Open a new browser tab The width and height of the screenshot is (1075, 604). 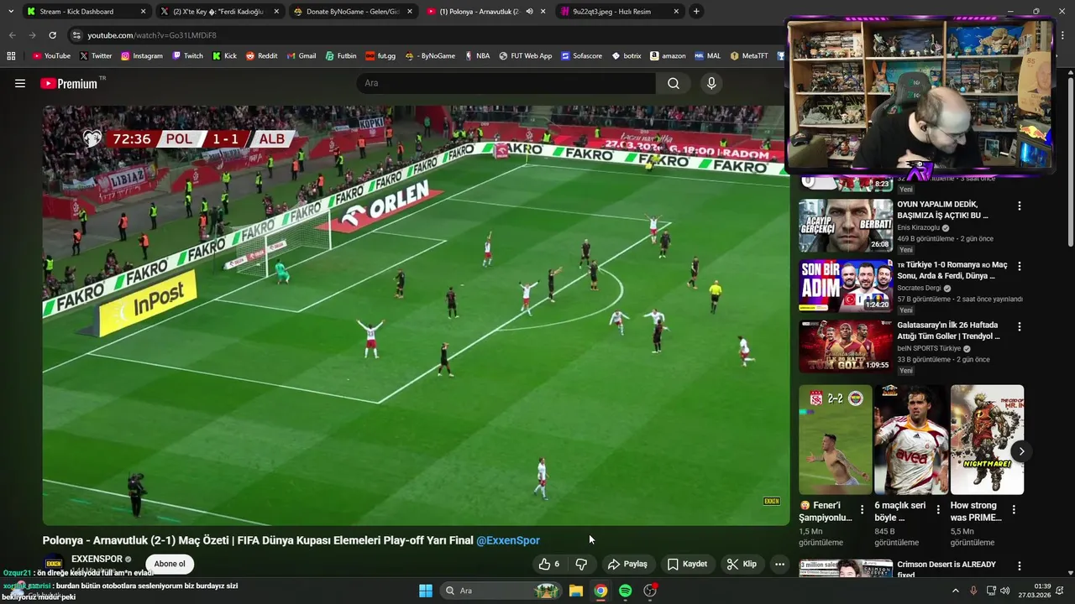tap(696, 12)
